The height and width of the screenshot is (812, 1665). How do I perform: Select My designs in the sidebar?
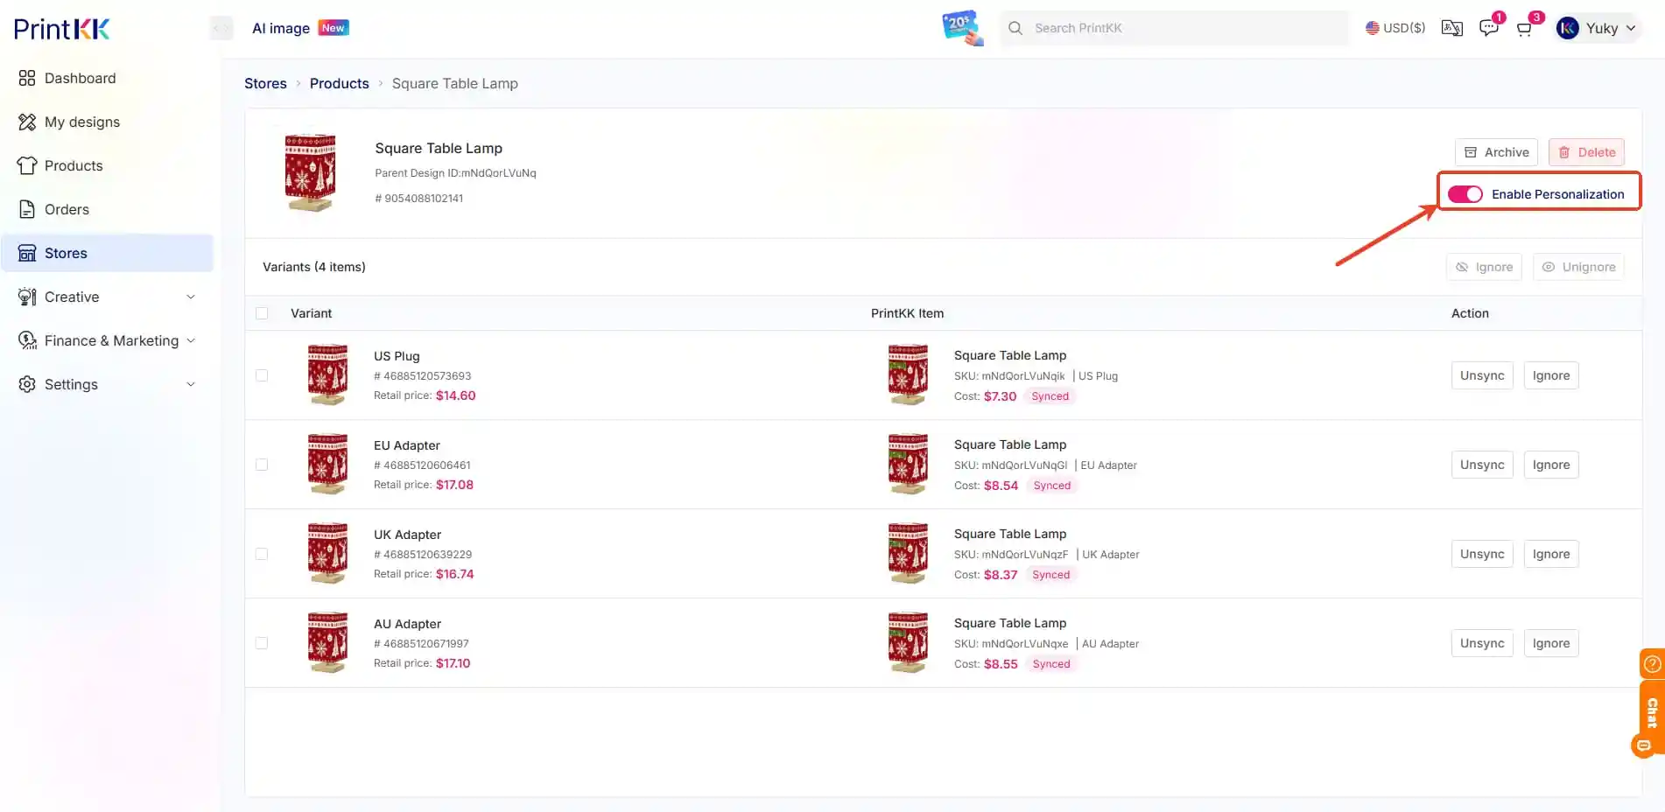pyautogui.click(x=83, y=122)
